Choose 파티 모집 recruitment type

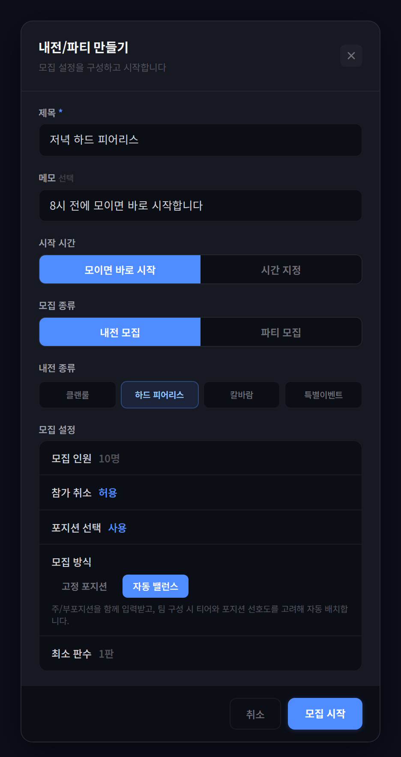coord(281,332)
